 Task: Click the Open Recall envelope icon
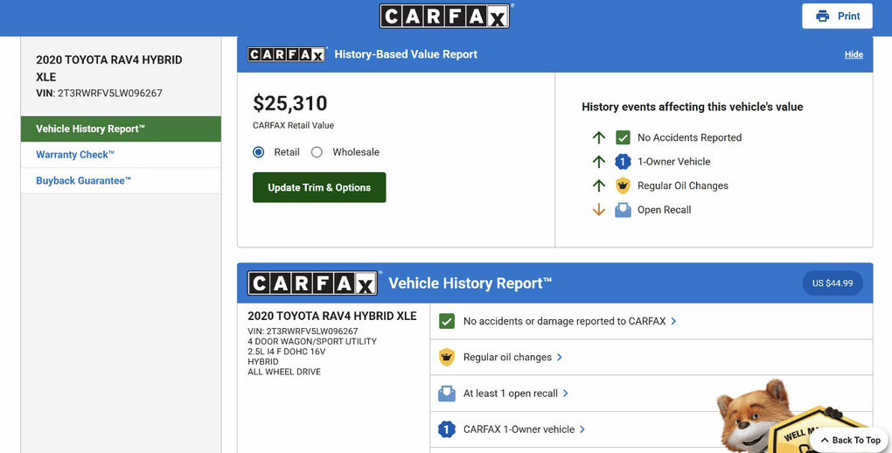623,210
